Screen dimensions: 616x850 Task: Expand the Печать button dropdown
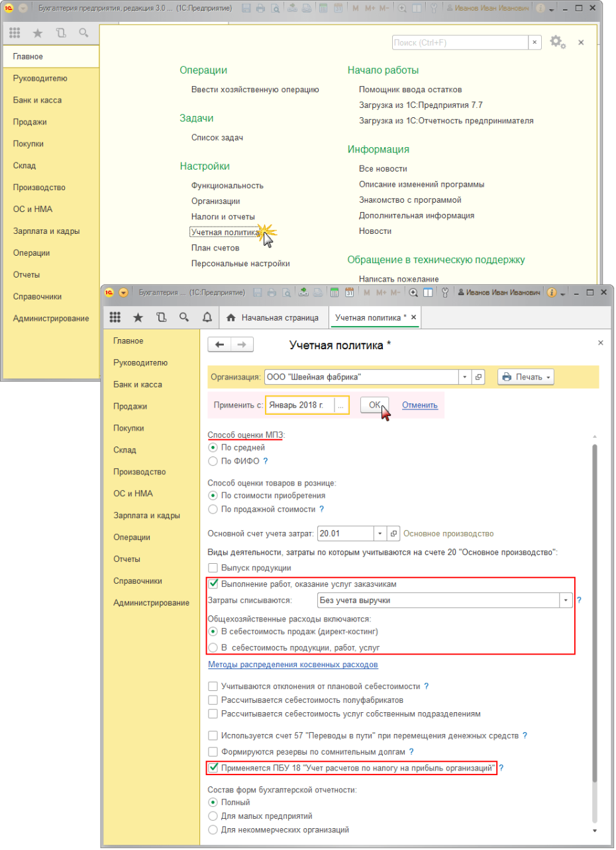pyautogui.click(x=548, y=377)
